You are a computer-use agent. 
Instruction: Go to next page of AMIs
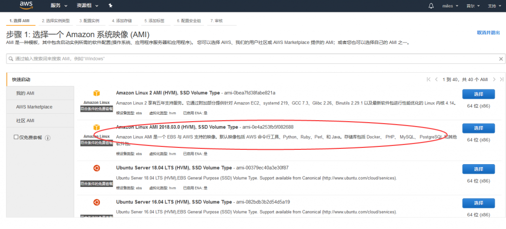[x=494, y=80]
